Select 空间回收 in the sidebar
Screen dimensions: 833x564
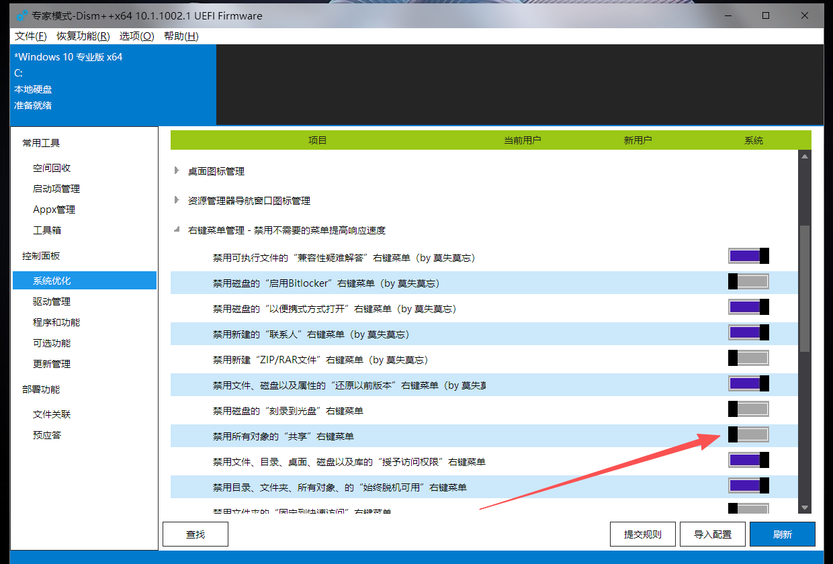pos(52,168)
